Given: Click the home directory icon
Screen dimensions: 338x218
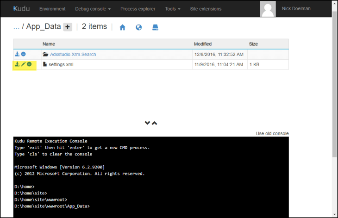Looking at the screenshot, I should (x=123, y=27).
